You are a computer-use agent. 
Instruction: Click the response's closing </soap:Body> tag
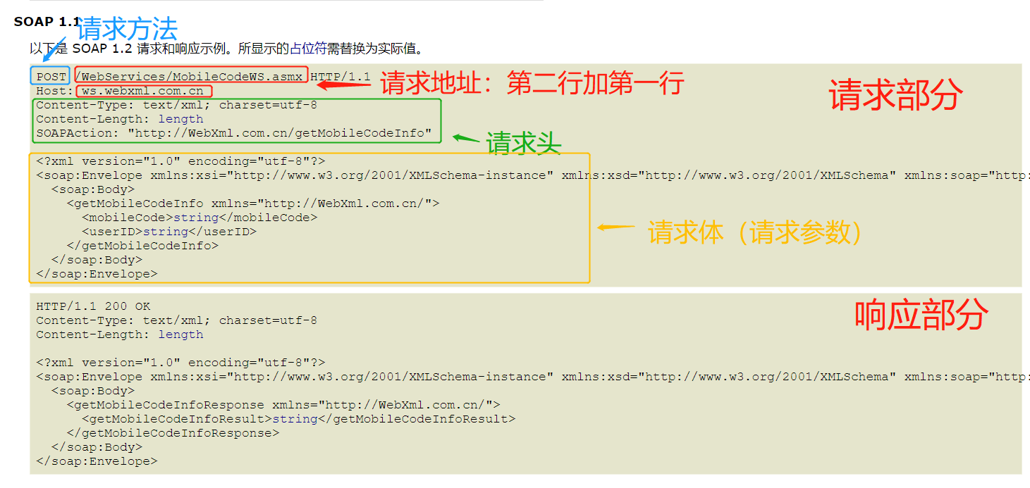point(97,447)
